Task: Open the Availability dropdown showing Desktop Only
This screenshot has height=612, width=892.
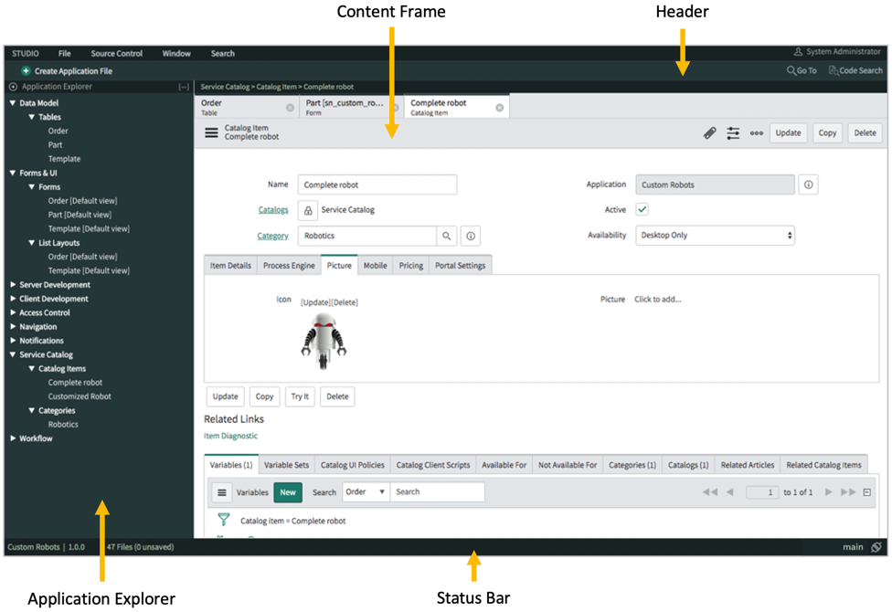Action: (x=715, y=236)
